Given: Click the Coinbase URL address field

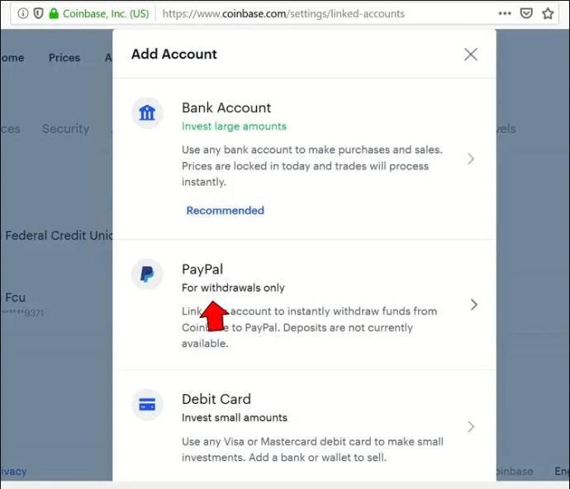Looking at the screenshot, I should click(x=283, y=13).
